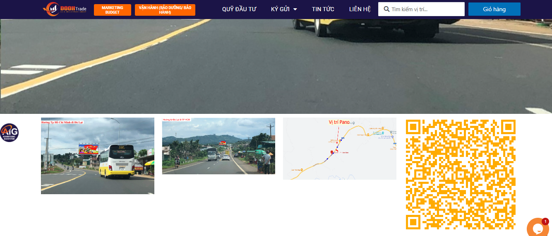
Task: Expand the Ký gửi dropdown arrow
Action: tap(295, 10)
